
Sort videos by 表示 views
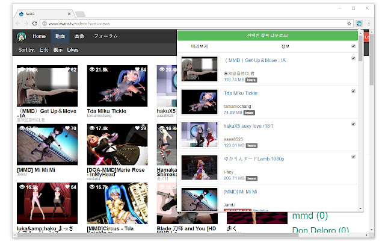(x=58, y=50)
